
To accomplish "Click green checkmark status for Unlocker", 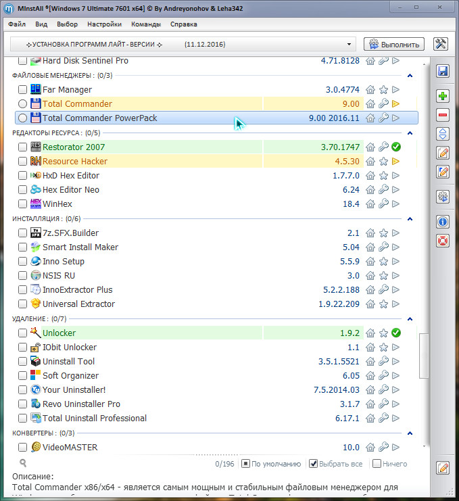I will point(396,333).
